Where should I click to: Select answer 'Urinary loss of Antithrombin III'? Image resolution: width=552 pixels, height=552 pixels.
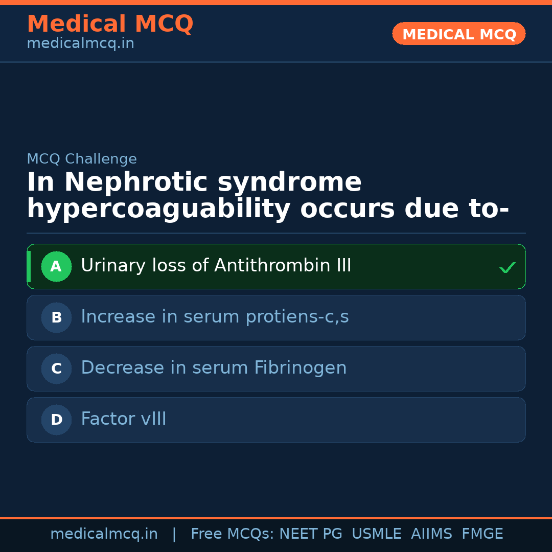216,266
